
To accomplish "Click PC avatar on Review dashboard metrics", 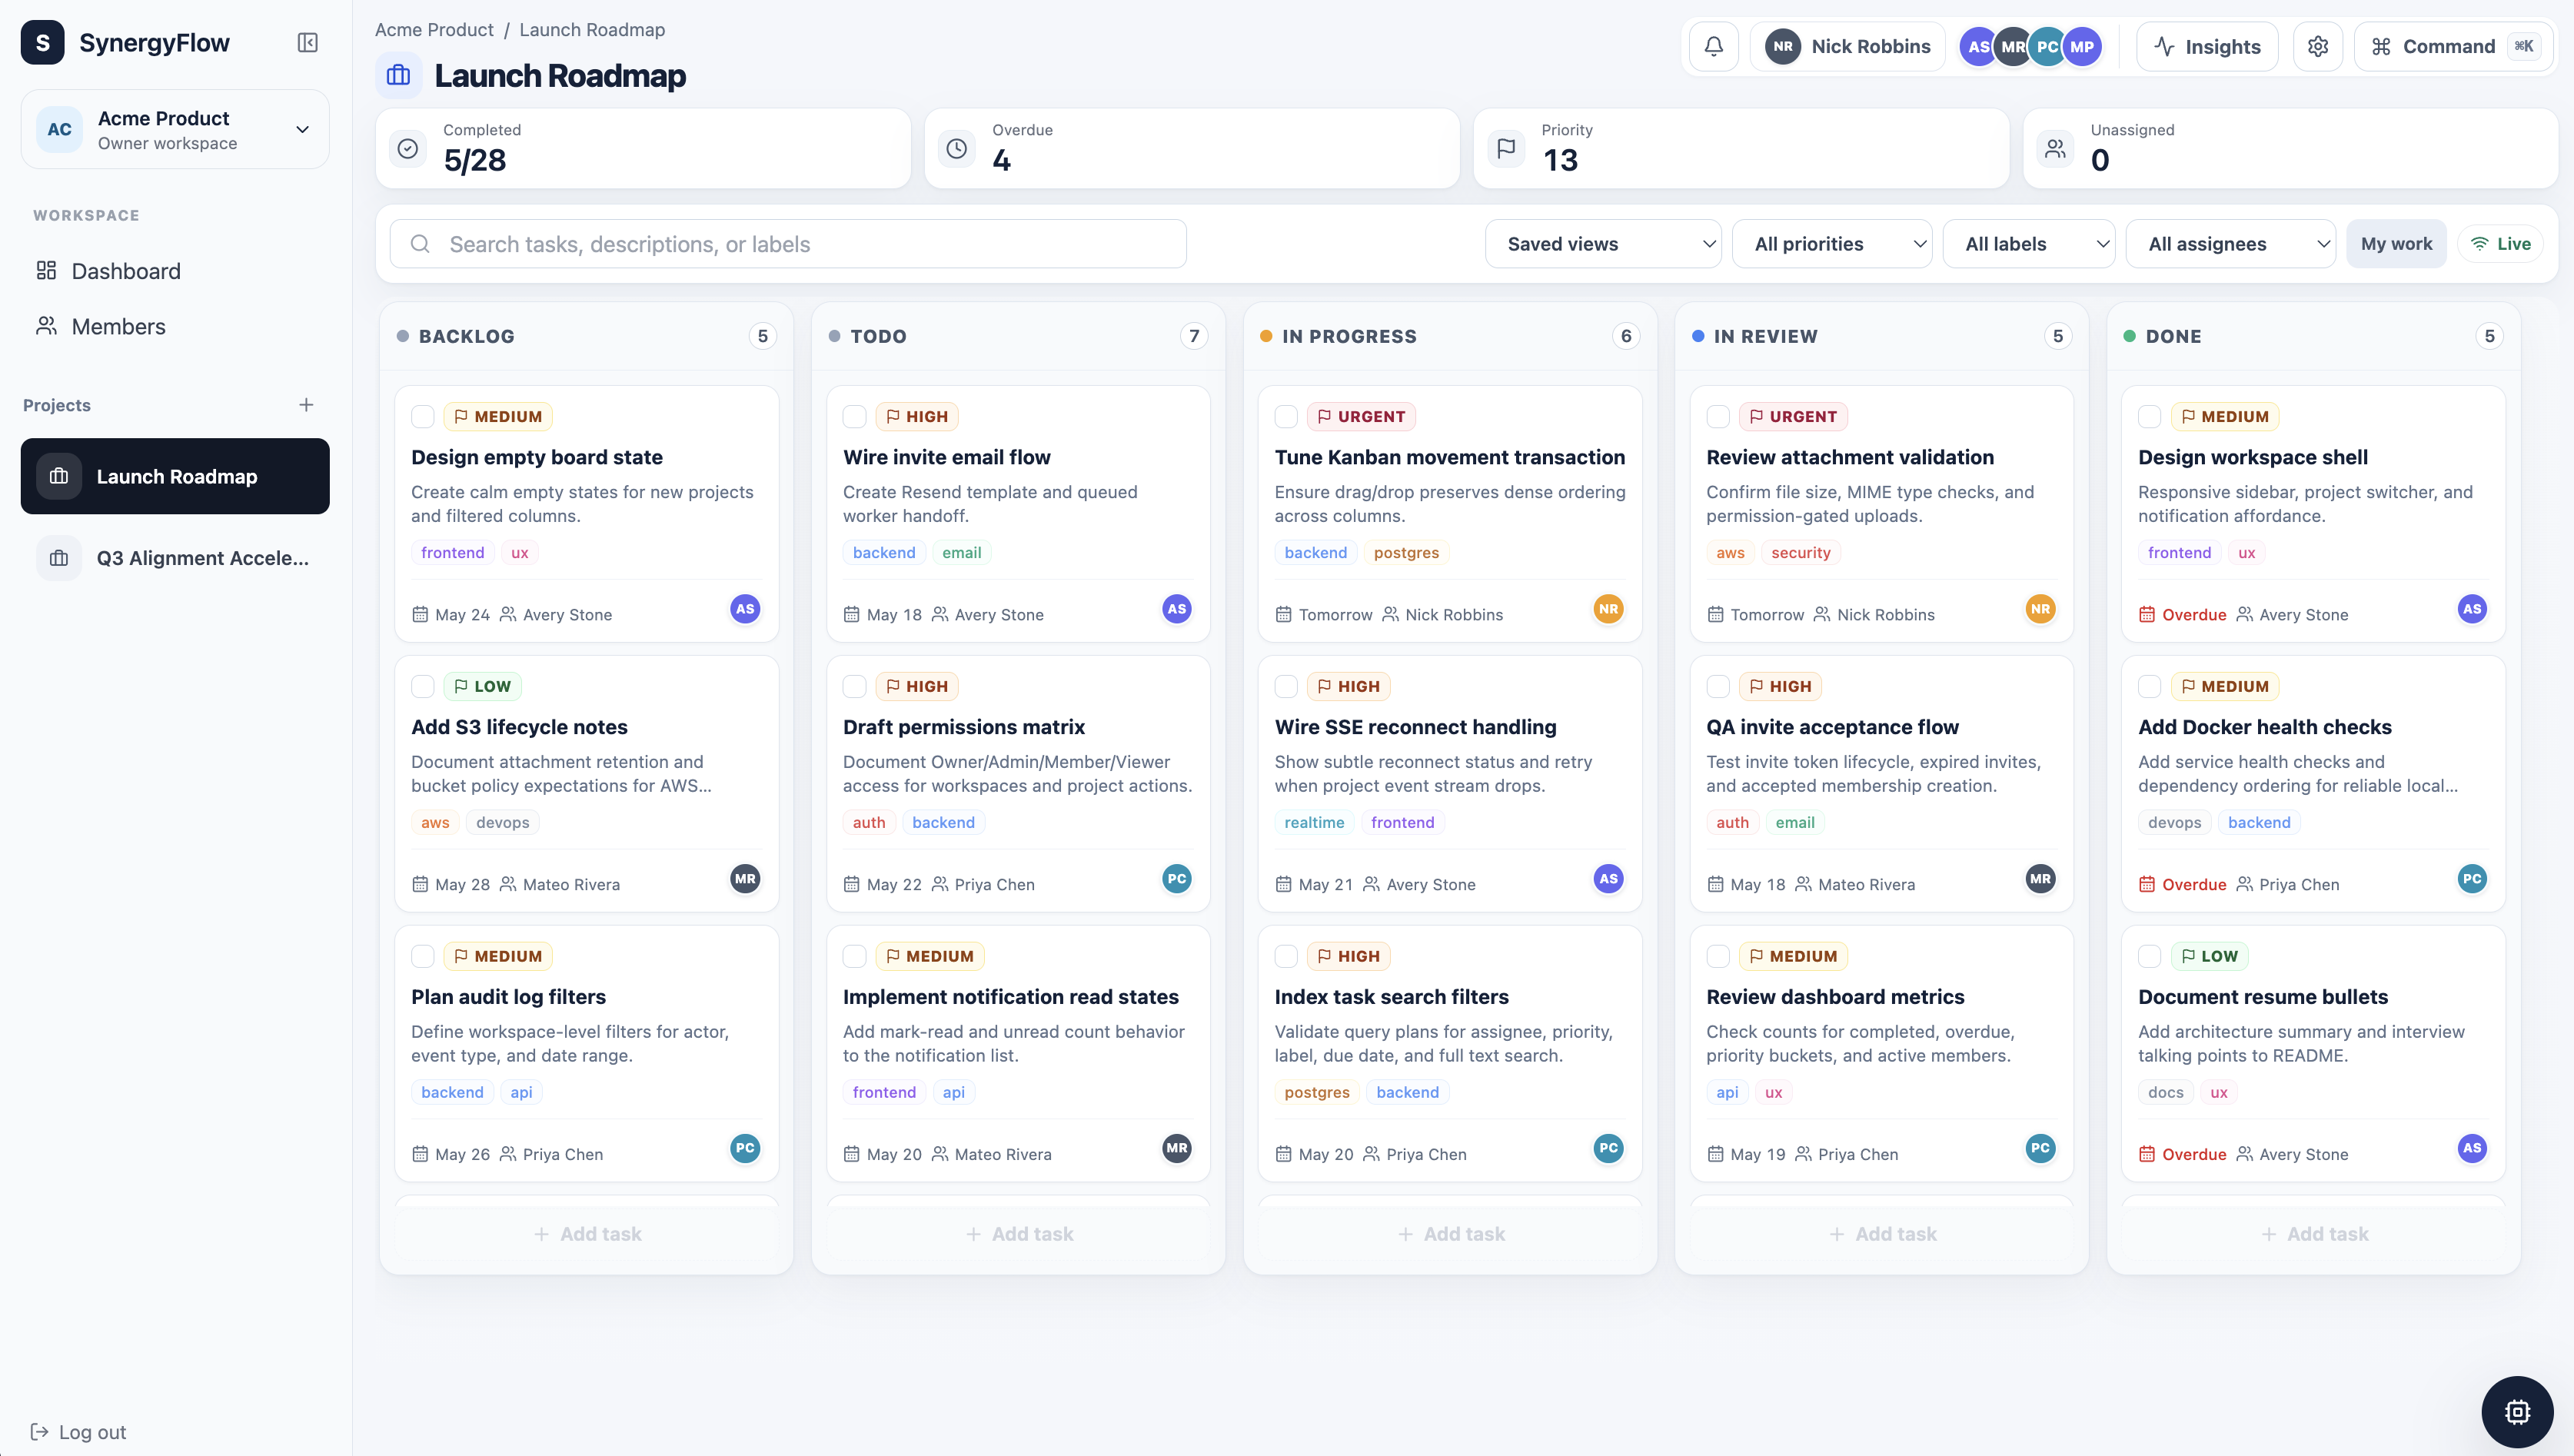I will (2040, 1149).
